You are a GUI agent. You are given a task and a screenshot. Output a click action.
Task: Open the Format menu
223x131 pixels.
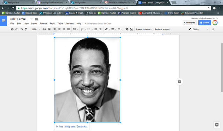click(x=43, y=24)
